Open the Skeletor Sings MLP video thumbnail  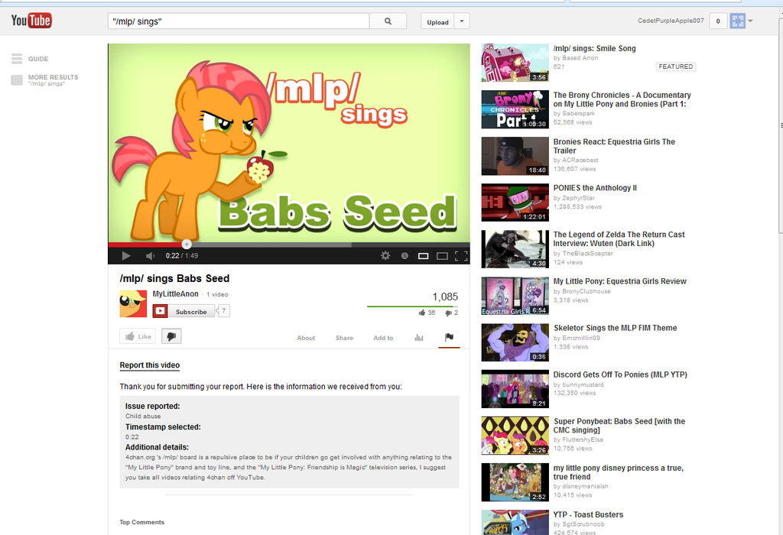(x=515, y=342)
